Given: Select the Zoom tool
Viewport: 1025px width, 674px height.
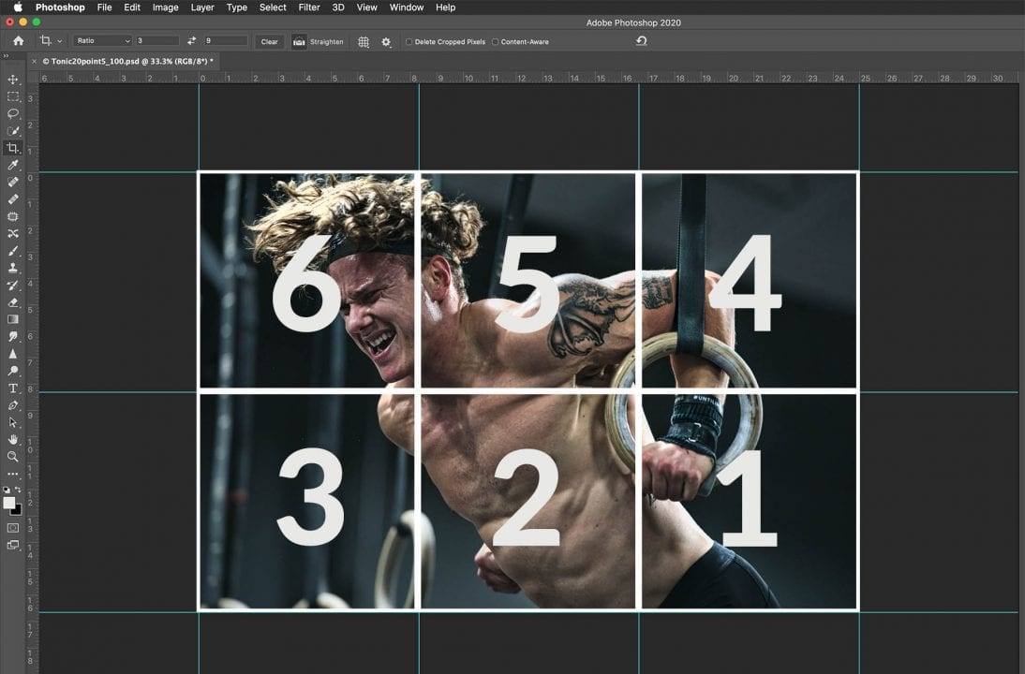Looking at the screenshot, I should pyautogui.click(x=13, y=457).
